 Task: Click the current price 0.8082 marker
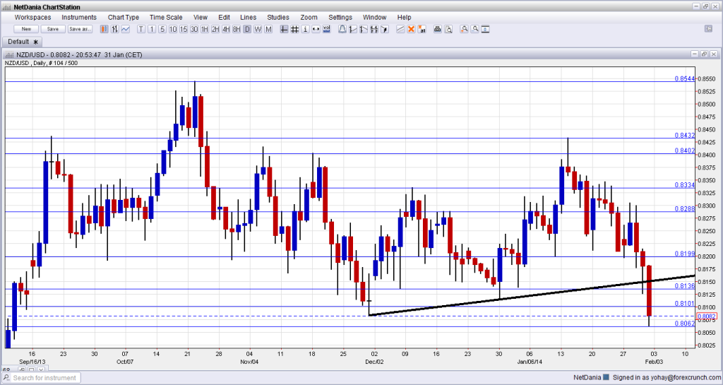point(707,316)
